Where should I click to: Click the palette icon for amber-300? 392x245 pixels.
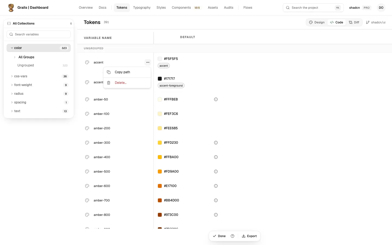point(87,143)
